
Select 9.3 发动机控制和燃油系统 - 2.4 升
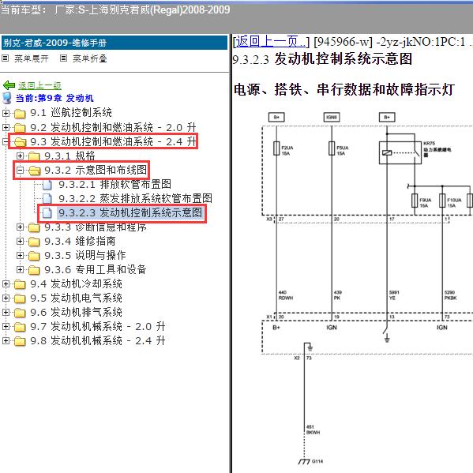click(x=113, y=141)
